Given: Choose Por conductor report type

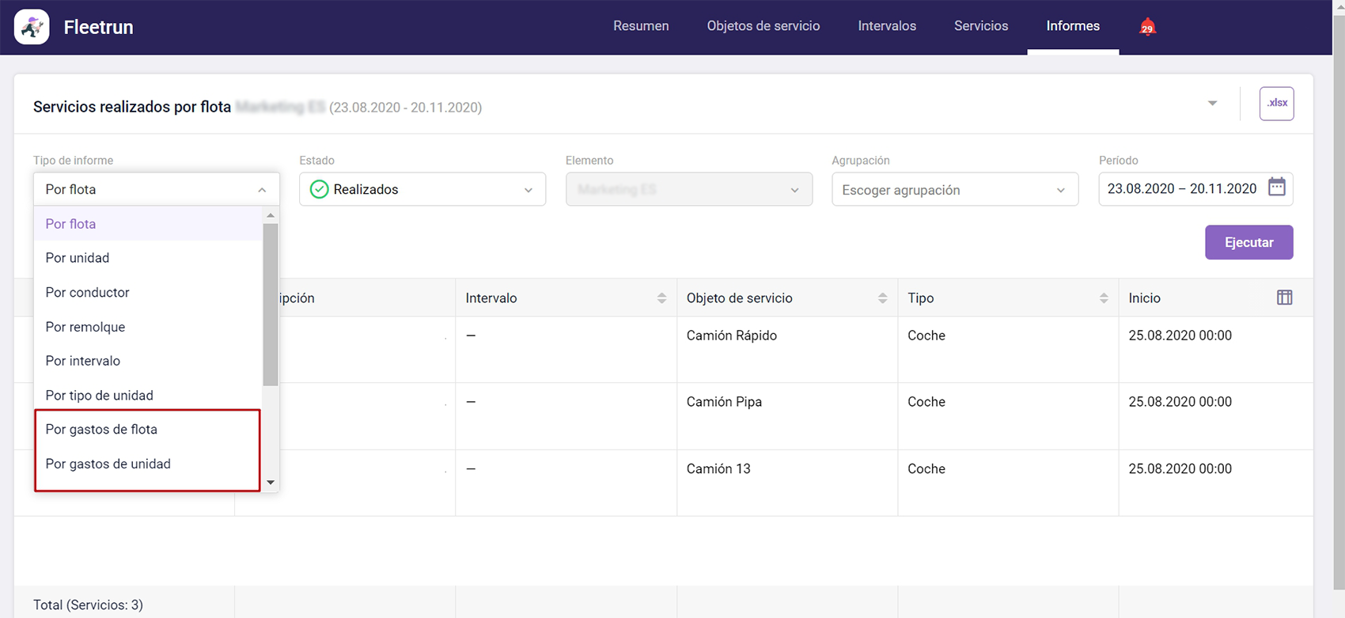Looking at the screenshot, I should click(87, 293).
